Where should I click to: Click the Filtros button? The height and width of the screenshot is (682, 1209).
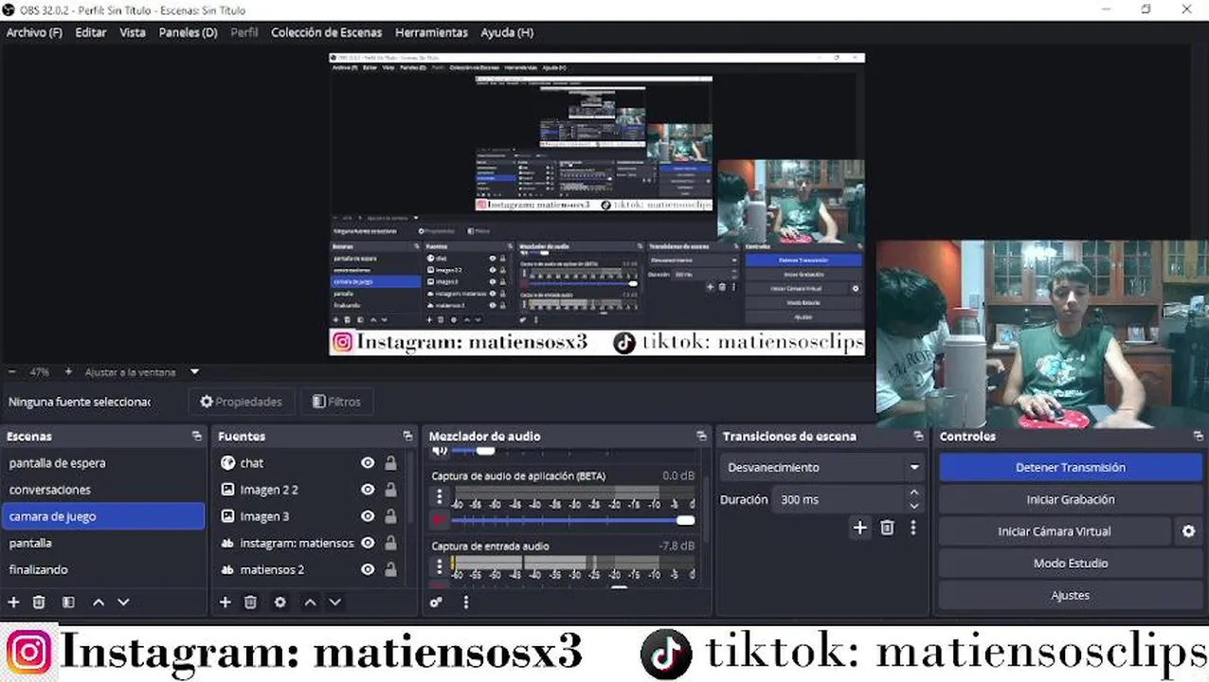336,402
